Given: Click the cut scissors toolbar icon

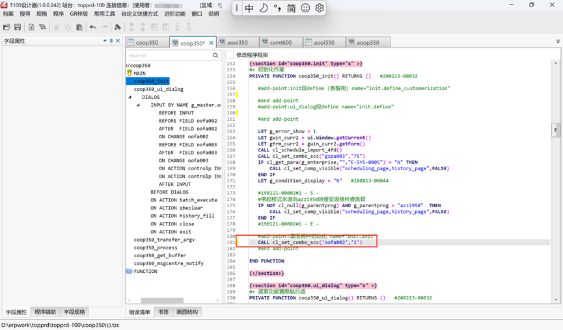Looking at the screenshot, I should pos(57,27).
